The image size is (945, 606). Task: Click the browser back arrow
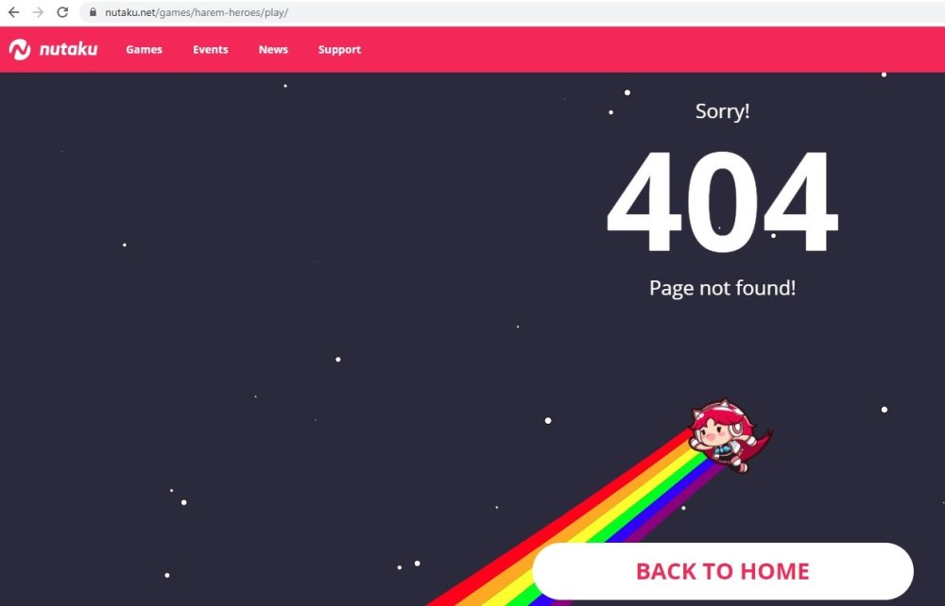(13, 12)
